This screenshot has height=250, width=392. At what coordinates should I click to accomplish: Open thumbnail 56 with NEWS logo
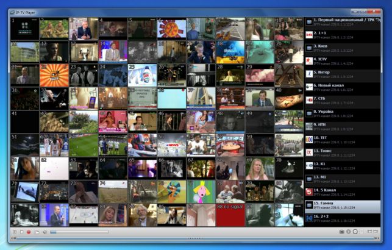(x=171, y=145)
